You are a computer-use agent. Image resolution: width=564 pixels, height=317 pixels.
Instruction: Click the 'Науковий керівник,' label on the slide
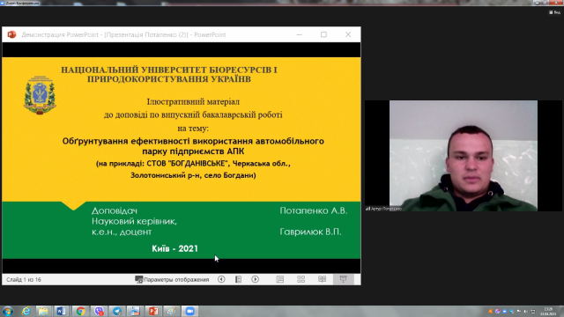134,221
